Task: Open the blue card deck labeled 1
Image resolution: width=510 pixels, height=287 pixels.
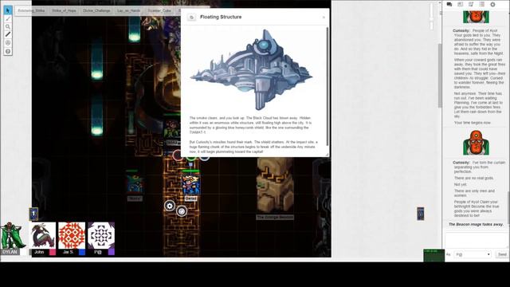Action: pos(33,214)
